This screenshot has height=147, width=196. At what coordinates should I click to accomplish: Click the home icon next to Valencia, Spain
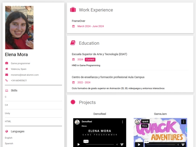point(7,69)
